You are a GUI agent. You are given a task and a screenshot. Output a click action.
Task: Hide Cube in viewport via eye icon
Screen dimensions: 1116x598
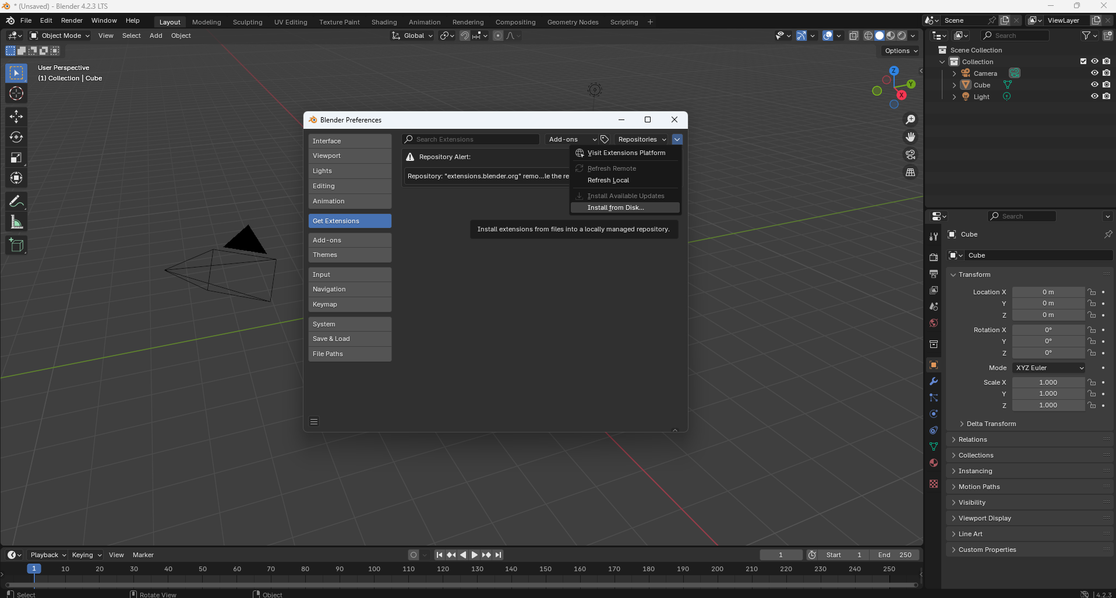[x=1094, y=85]
